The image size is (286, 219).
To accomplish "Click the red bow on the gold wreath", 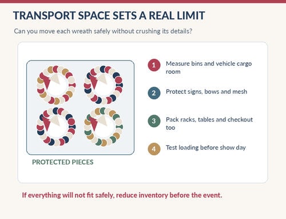I will 46,81.
